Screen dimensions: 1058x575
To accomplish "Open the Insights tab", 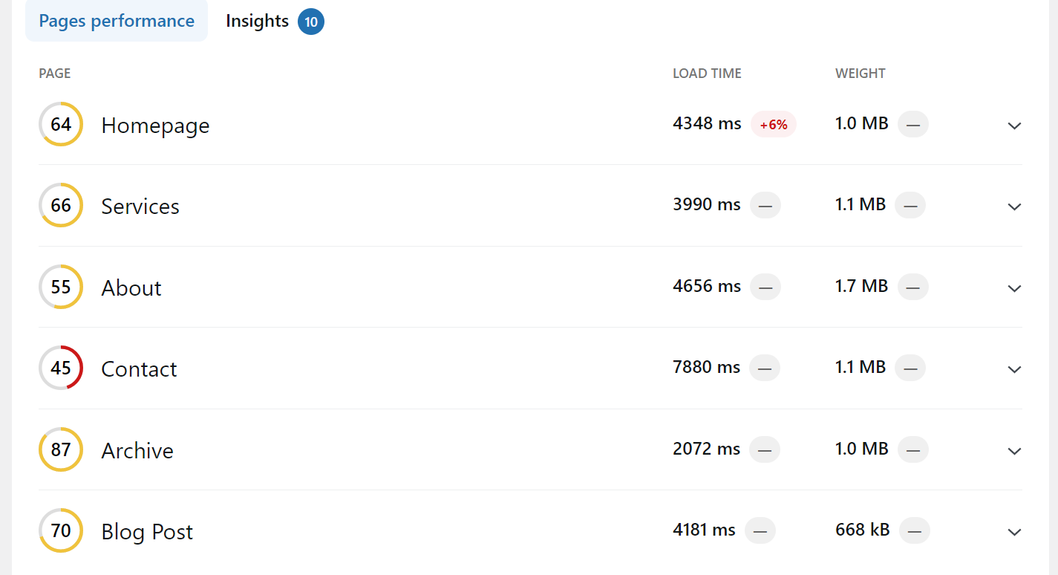I will (257, 21).
